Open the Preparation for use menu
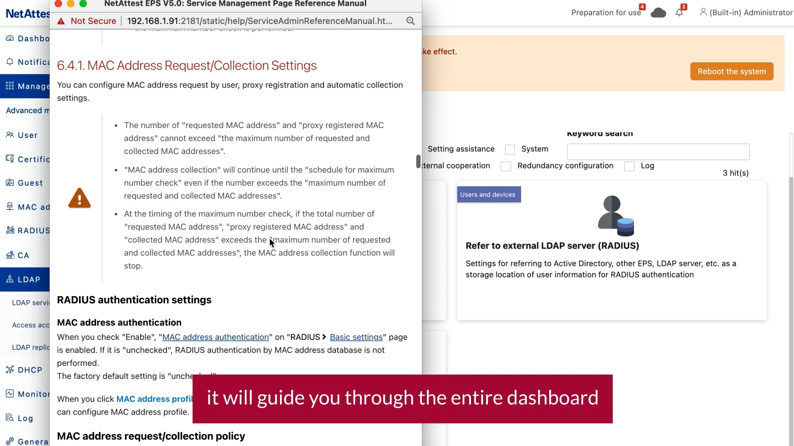794x446 pixels. tap(606, 13)
